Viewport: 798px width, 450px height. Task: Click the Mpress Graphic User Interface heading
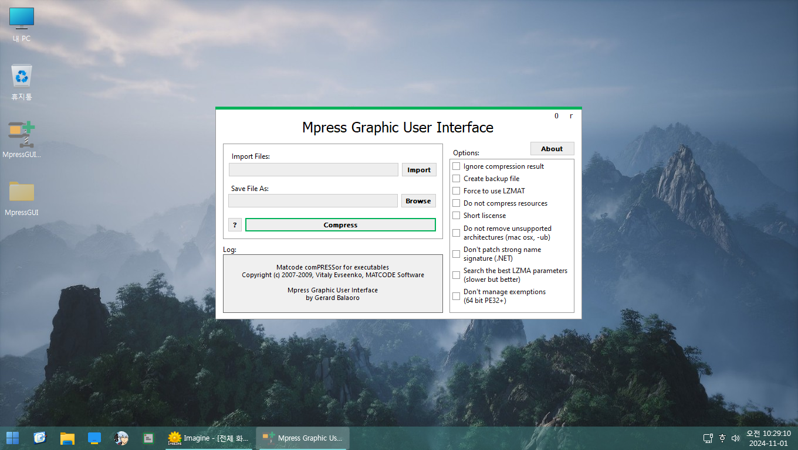(x=398, y=128)
